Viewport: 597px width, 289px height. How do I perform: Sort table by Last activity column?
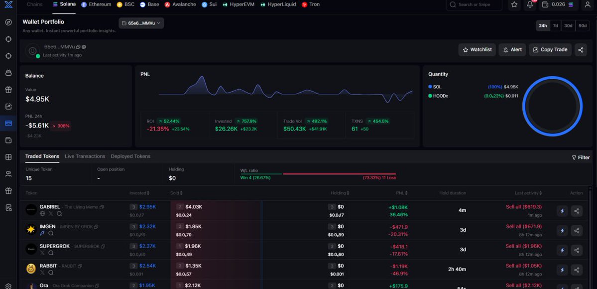point(528,193)
